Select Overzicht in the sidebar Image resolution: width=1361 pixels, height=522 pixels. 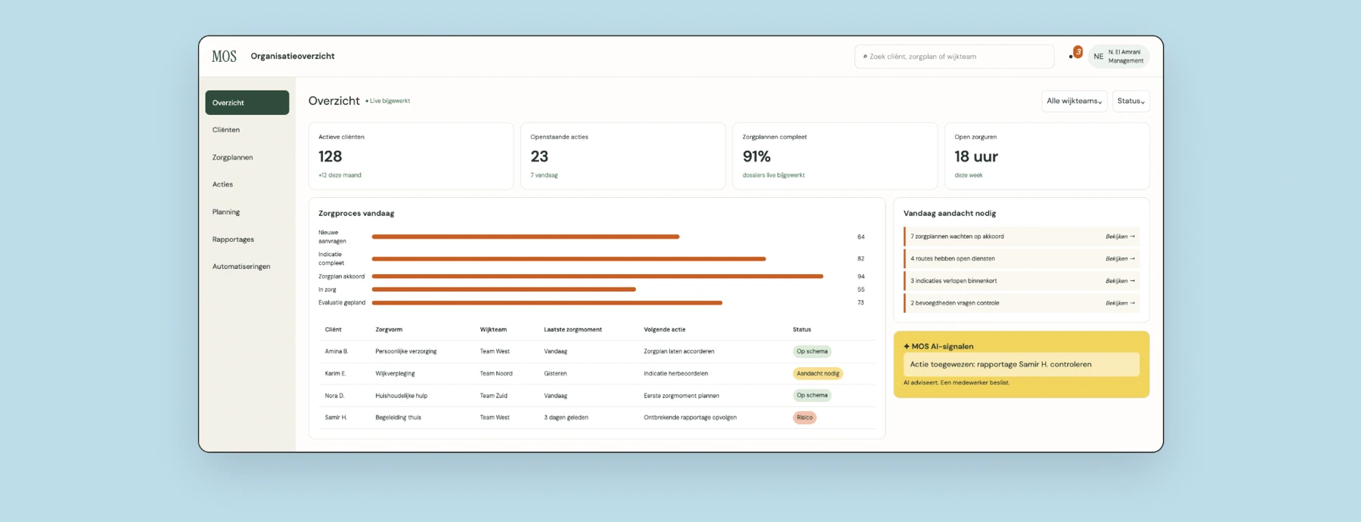(247, 103)
